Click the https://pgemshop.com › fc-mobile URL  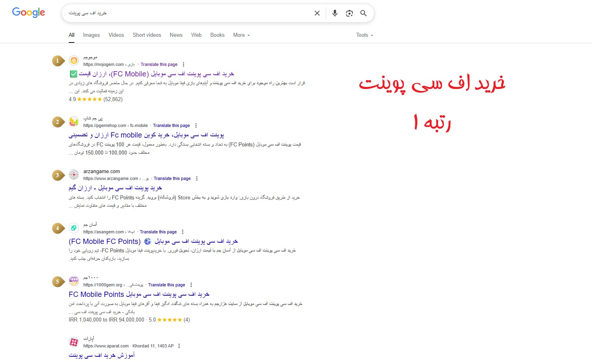click(116, 126)
